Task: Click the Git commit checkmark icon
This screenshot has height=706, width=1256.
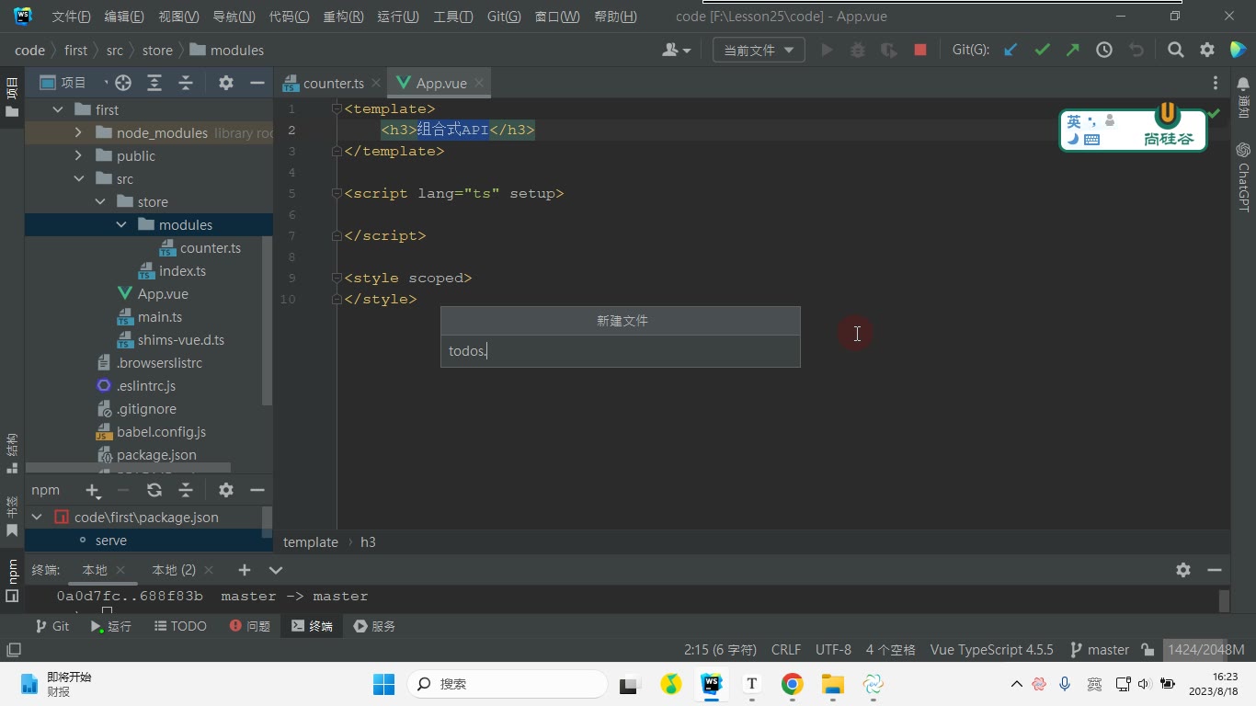Action: click(1042, 51)
